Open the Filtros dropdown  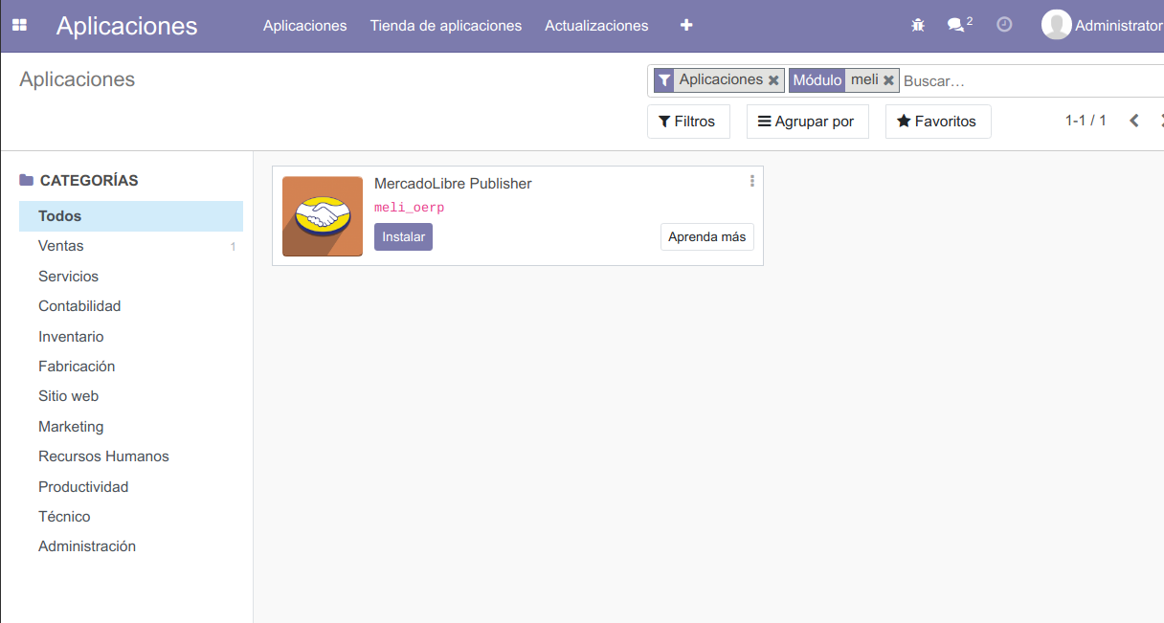[688, 121]
